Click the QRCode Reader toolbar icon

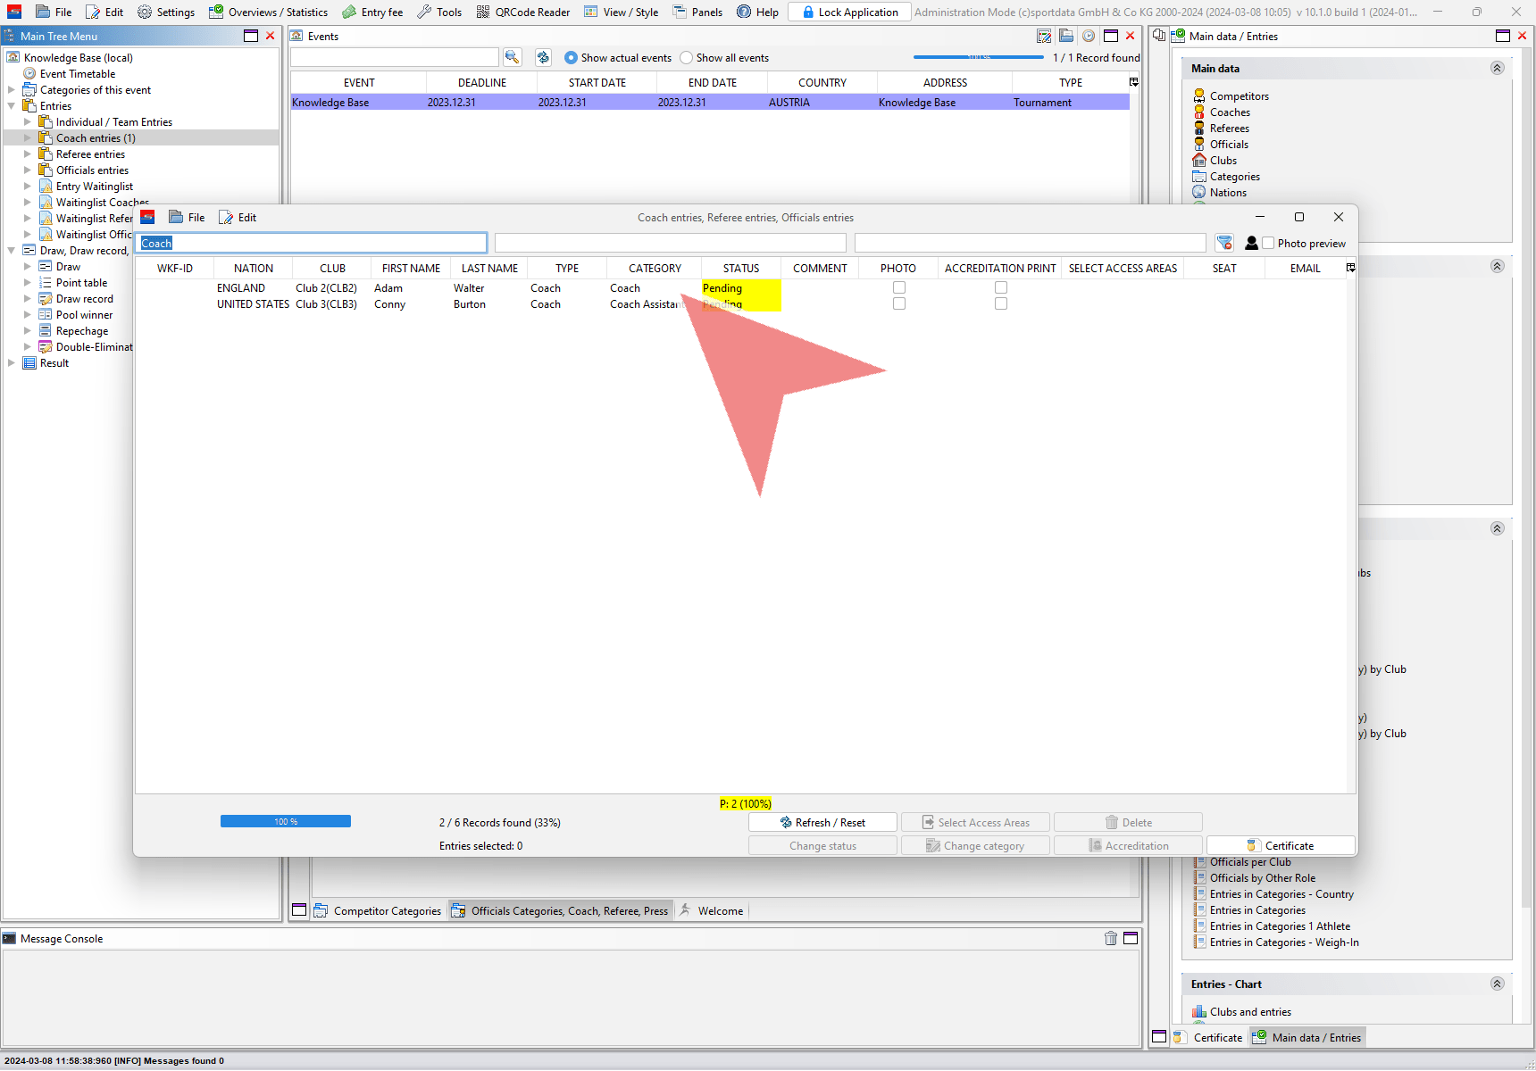[x=483, y=12]
